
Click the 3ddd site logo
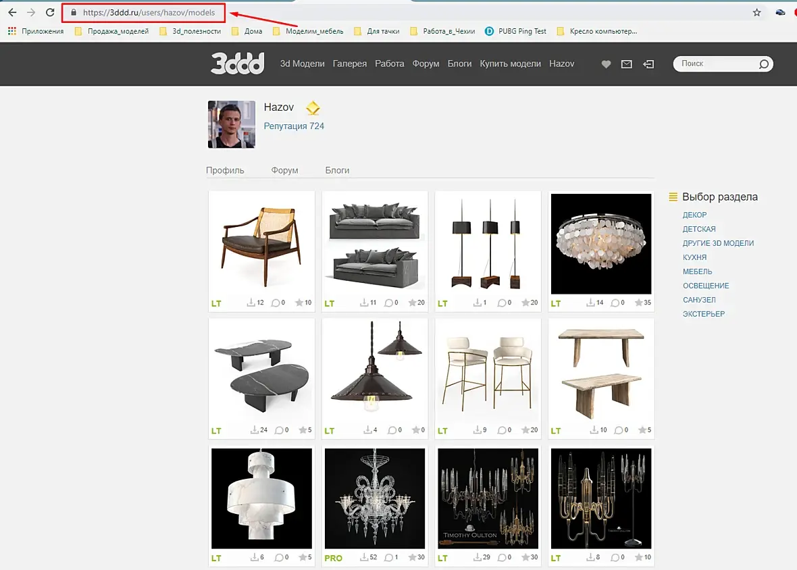click(x=237, y=63)
